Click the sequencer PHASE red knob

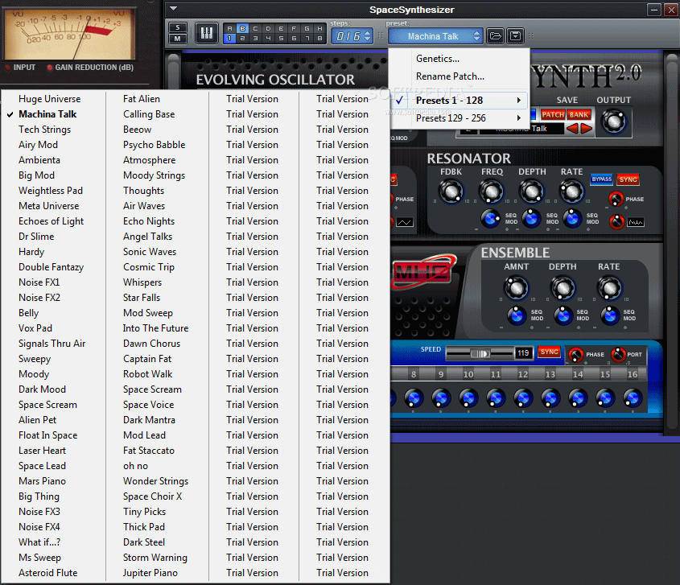576,355
